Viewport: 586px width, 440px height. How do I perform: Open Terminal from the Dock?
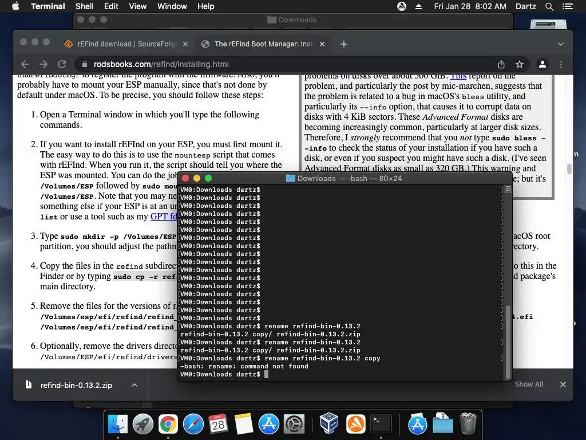[381, 424]
